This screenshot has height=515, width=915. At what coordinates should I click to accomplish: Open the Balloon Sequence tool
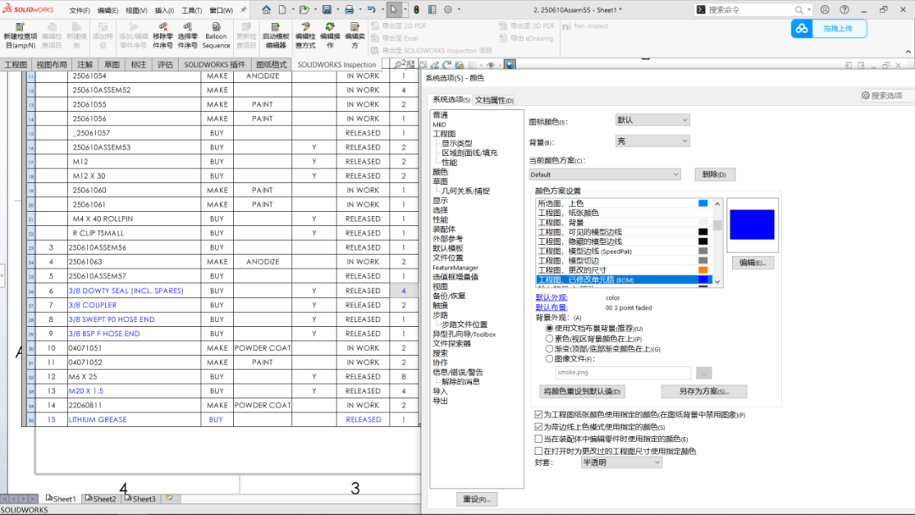216,34
